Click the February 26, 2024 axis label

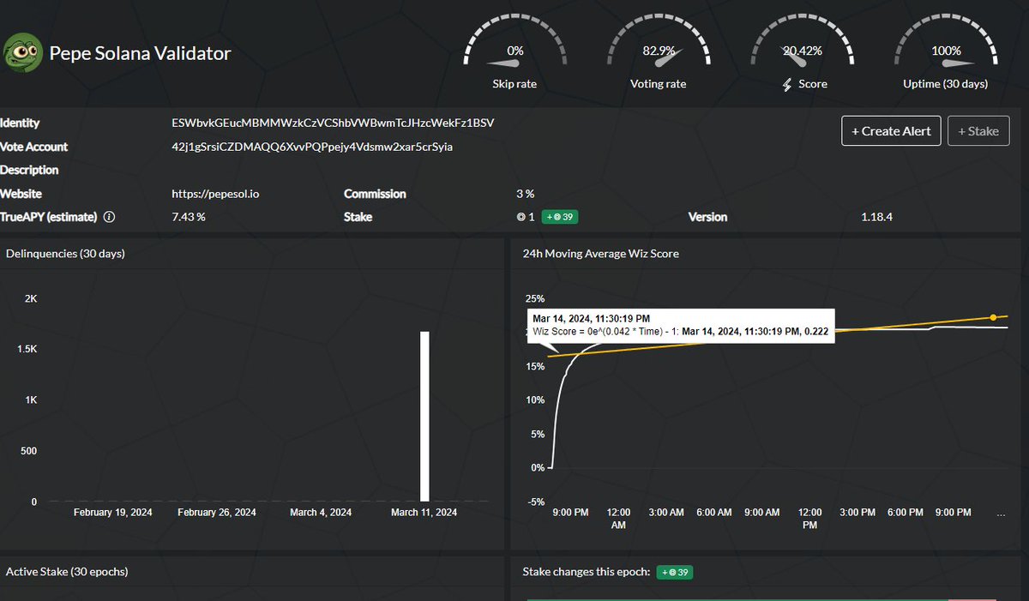point(216,513)
